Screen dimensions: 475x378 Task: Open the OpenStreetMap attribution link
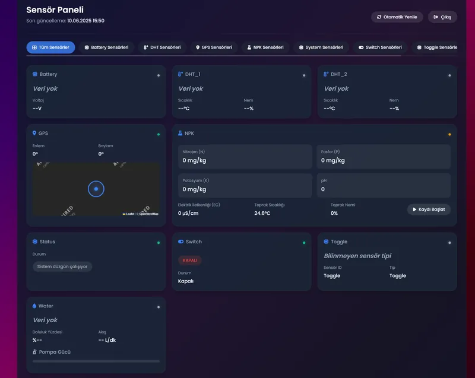149,214
